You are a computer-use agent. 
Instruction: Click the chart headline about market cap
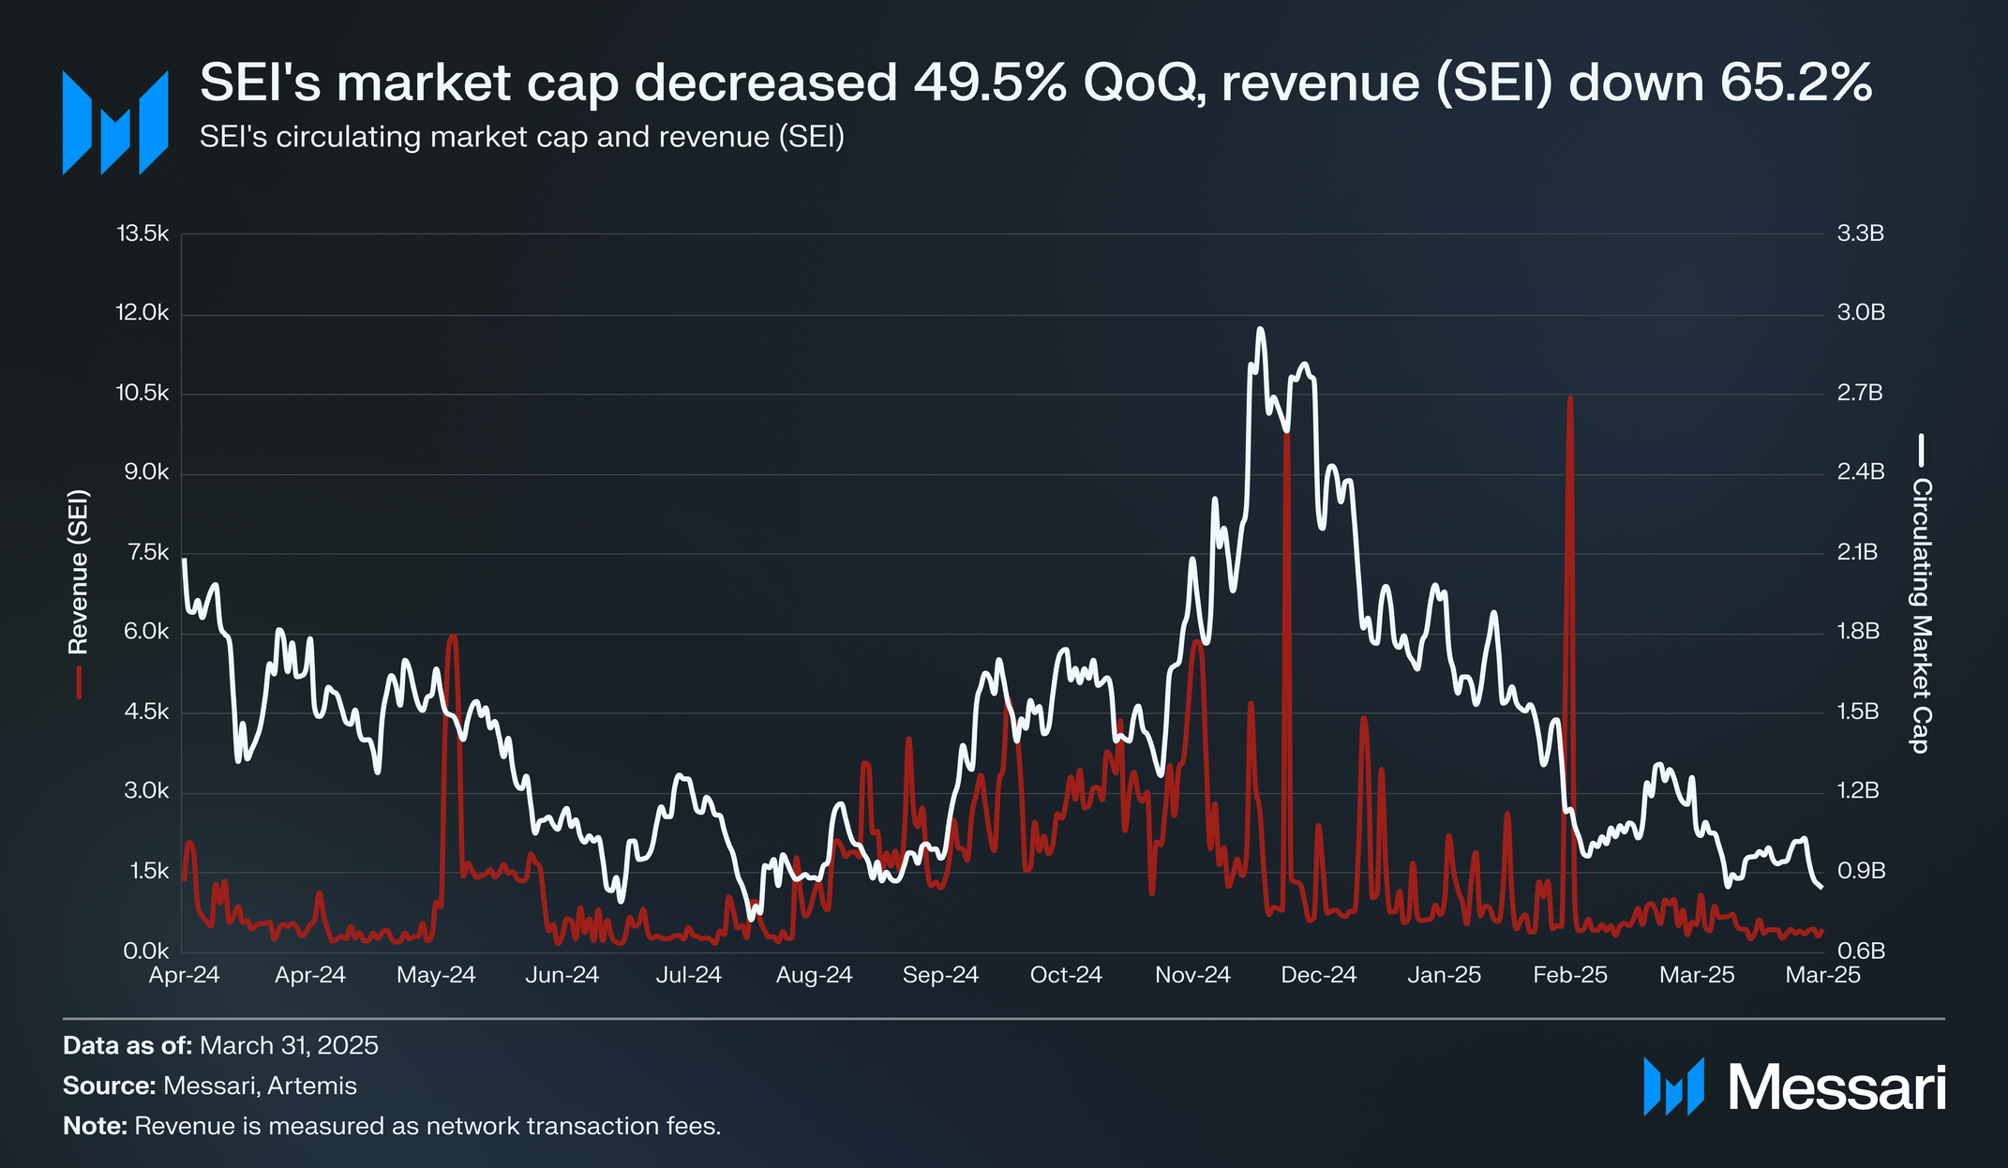[1036, 82]
